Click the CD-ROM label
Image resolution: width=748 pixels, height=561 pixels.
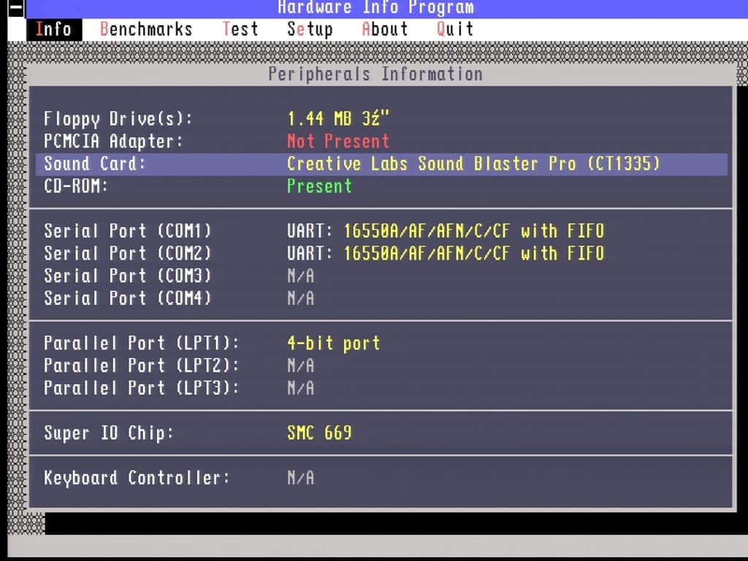[x=76, y=186]
